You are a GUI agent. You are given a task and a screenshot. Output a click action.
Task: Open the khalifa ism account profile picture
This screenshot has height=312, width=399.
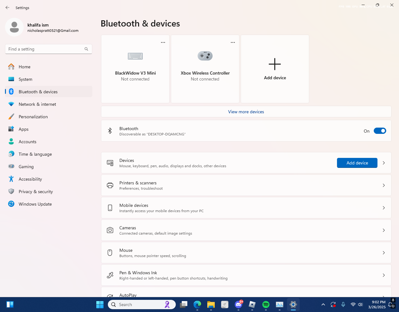click(14, 27)
